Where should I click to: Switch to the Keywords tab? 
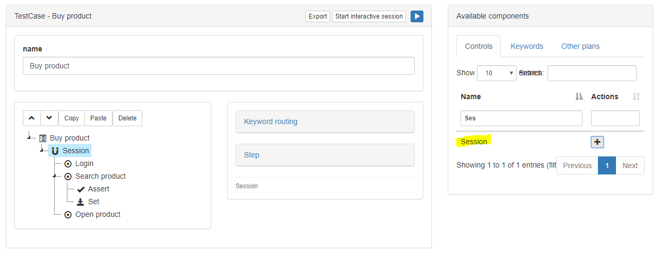(x=527, y=46)
